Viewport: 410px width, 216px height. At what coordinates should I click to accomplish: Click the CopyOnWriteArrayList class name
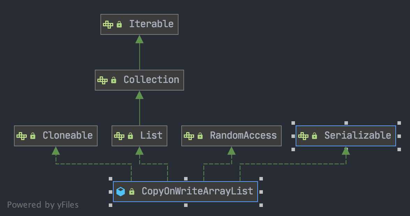[x=197, y=191]
